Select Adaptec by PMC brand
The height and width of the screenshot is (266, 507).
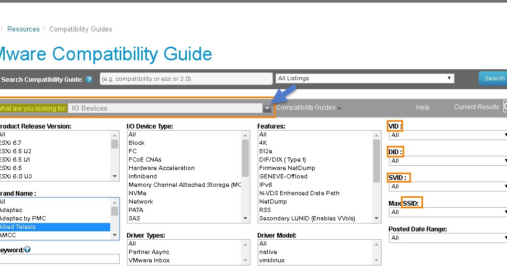[23, 218]
